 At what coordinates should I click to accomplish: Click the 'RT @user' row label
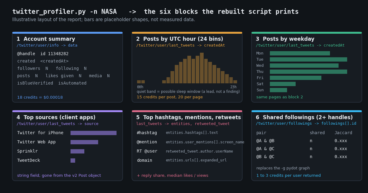pyautogui.click(x=147, y=151)
